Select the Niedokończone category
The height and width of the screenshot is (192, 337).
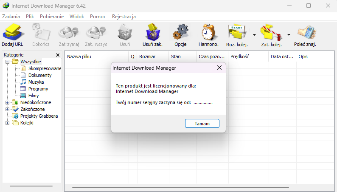click(x=36, y=102)
